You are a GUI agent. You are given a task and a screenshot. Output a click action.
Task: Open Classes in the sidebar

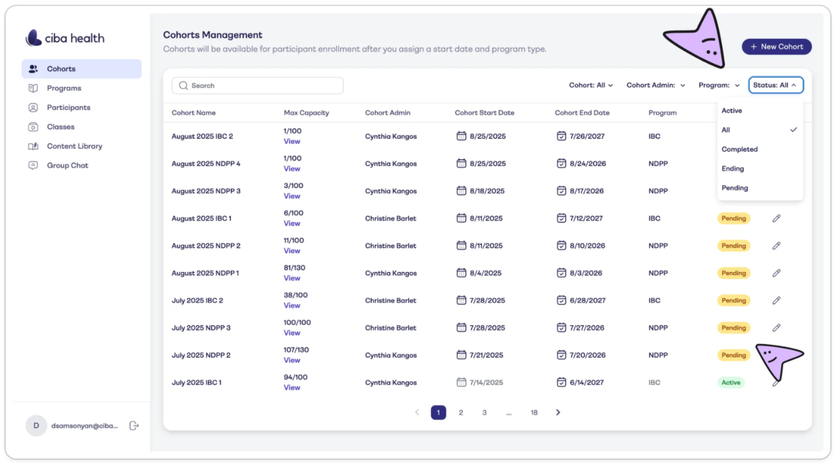click(x=81, y=127)
